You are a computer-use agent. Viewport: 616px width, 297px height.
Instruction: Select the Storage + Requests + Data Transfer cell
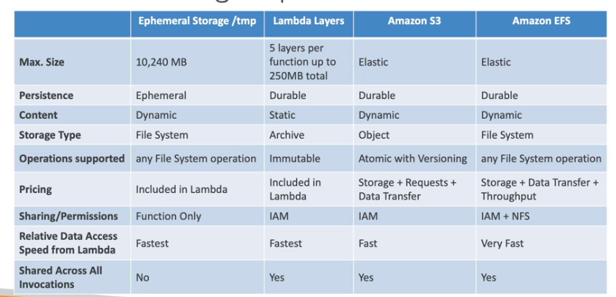coord(407,189)
